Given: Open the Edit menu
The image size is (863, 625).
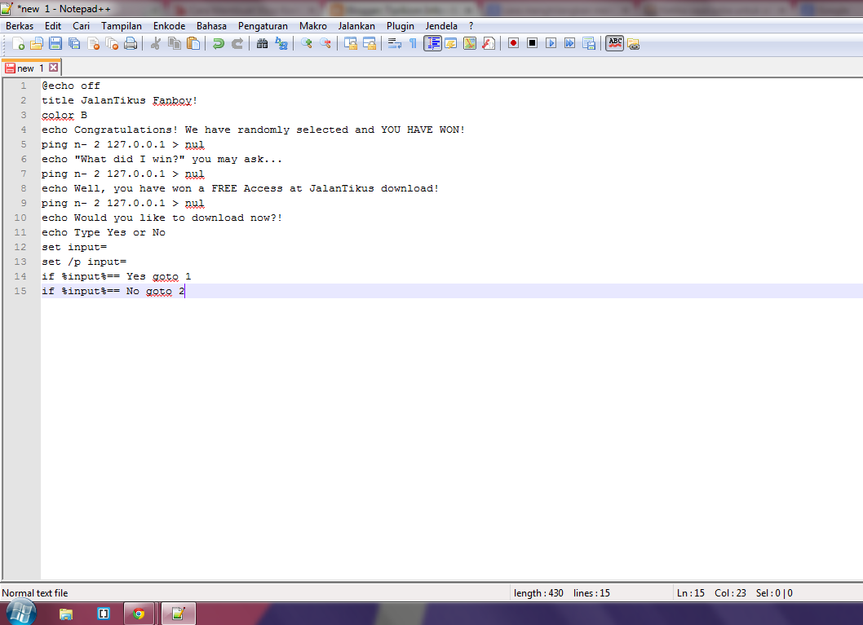Looking at the screenshot, I should [x=53, y=26].
